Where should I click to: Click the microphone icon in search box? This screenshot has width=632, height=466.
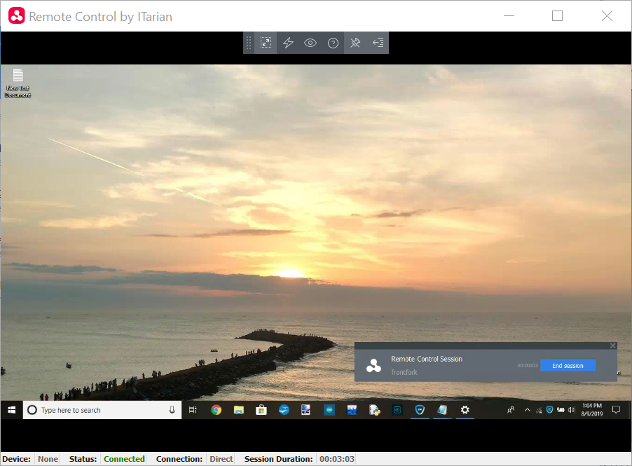pos(172,410)
